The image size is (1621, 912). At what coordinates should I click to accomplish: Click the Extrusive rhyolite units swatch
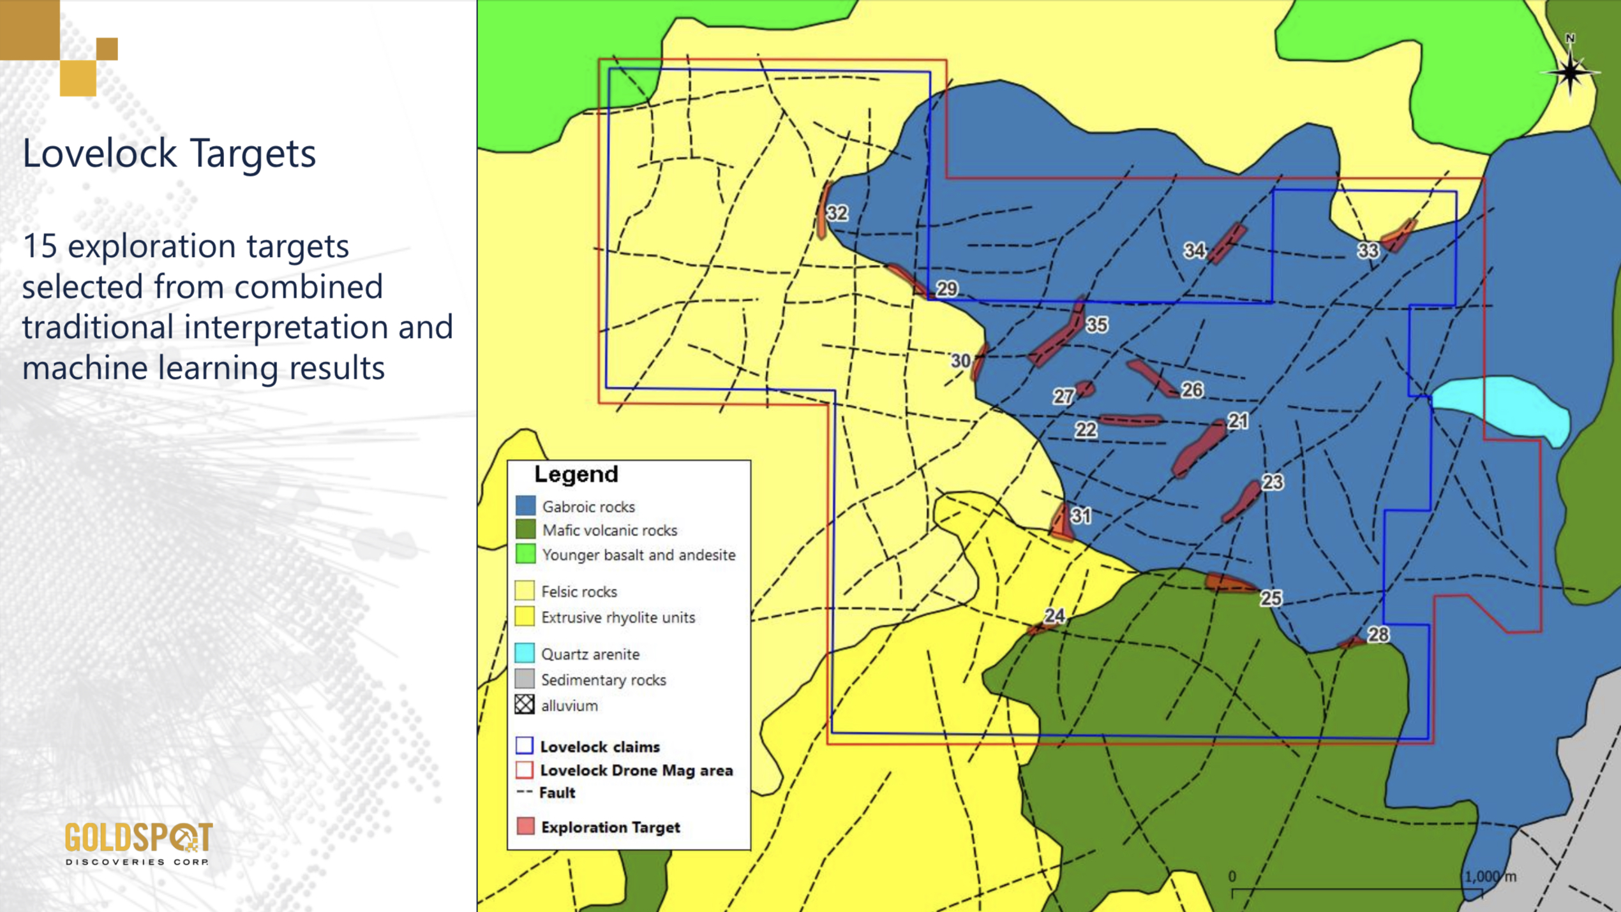pyautogui.click(x=525, y=617)
